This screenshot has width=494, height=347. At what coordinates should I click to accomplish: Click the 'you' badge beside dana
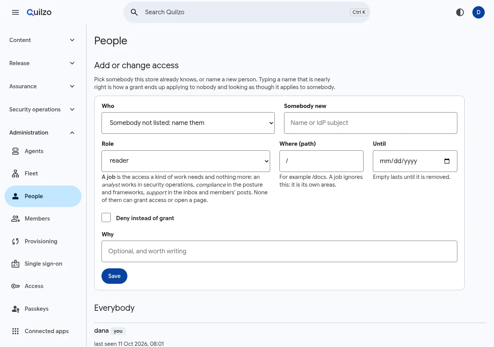pos(118,331)
